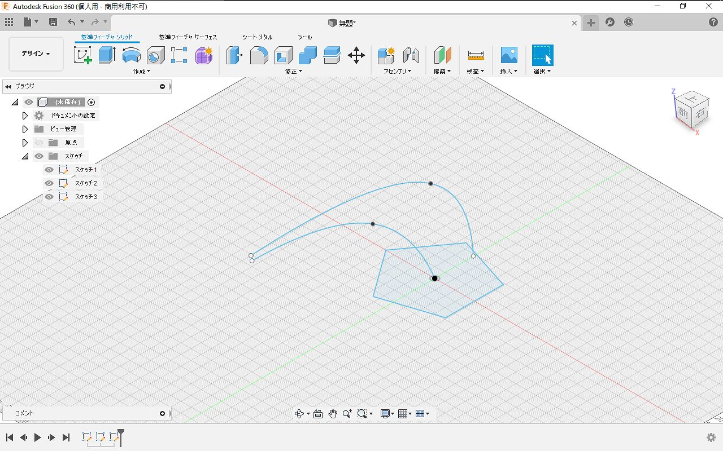
Task: Play the timeline
Action: (37, 437)
